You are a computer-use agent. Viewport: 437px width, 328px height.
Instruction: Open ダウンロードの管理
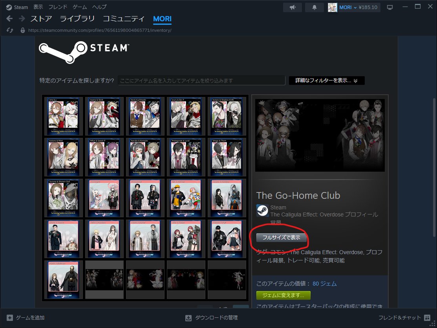[x=216, y=318]
